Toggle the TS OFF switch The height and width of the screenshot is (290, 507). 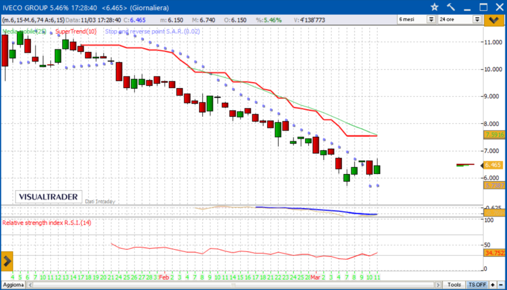477,285
